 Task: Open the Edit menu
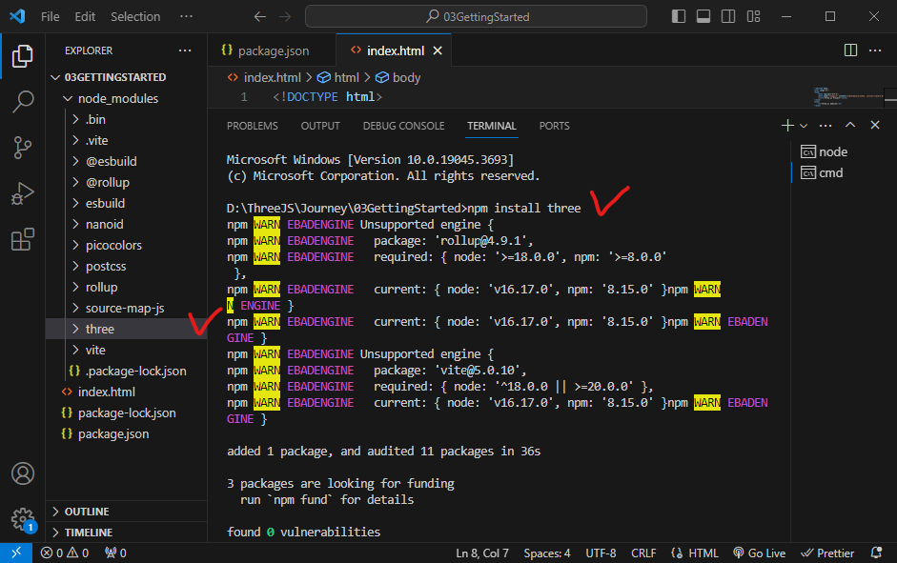click(85, 16)
